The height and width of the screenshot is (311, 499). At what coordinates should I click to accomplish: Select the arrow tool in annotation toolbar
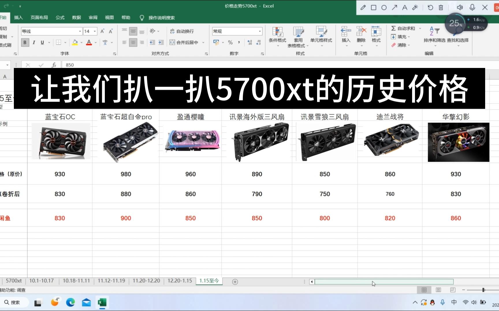(x=394, y=7)
